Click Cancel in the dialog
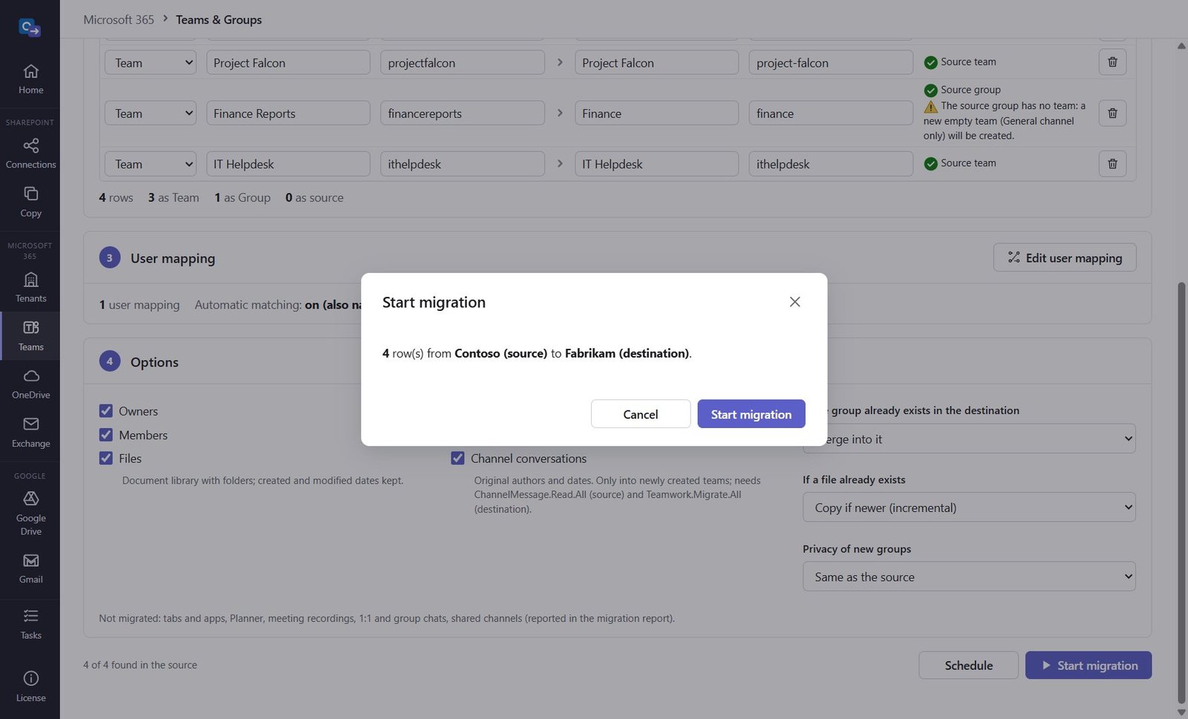The width and height of the screenshot is (1188, 719). [x=641, y=414]
